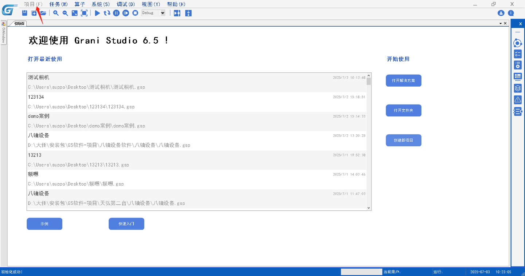Click the 当前用户 status bar label

pos(392,272)
